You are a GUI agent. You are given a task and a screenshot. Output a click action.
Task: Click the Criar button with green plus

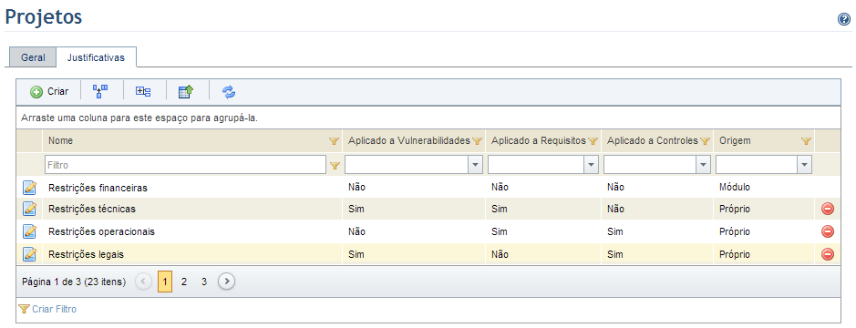coord(49,92)
